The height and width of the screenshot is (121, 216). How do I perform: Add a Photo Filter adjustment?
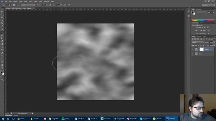pos(204,31)
